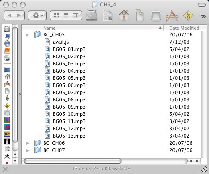Click horizontal scroll right arrow
209x174 pixels.
point(197,161)
